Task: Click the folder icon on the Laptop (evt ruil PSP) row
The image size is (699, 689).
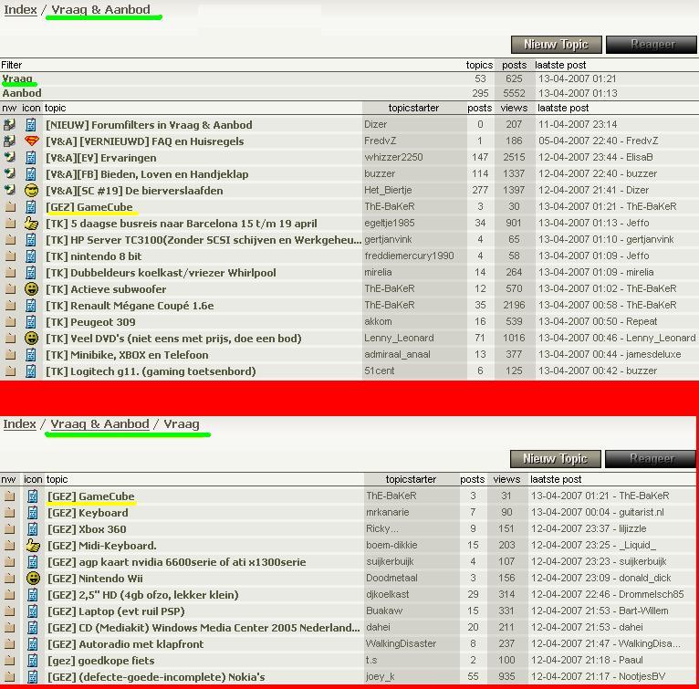Action: click(10, 611)
